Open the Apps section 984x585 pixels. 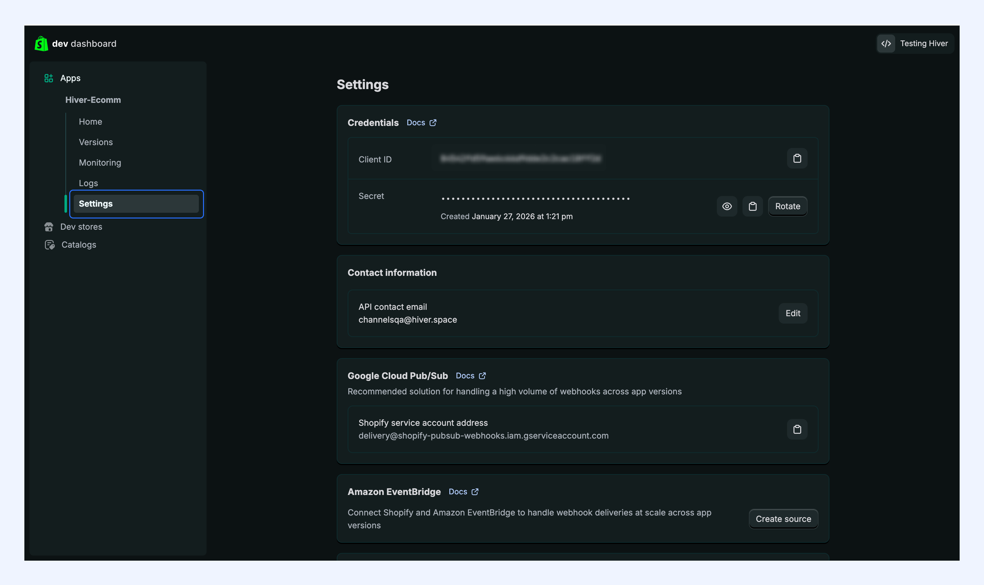[70, 78]
